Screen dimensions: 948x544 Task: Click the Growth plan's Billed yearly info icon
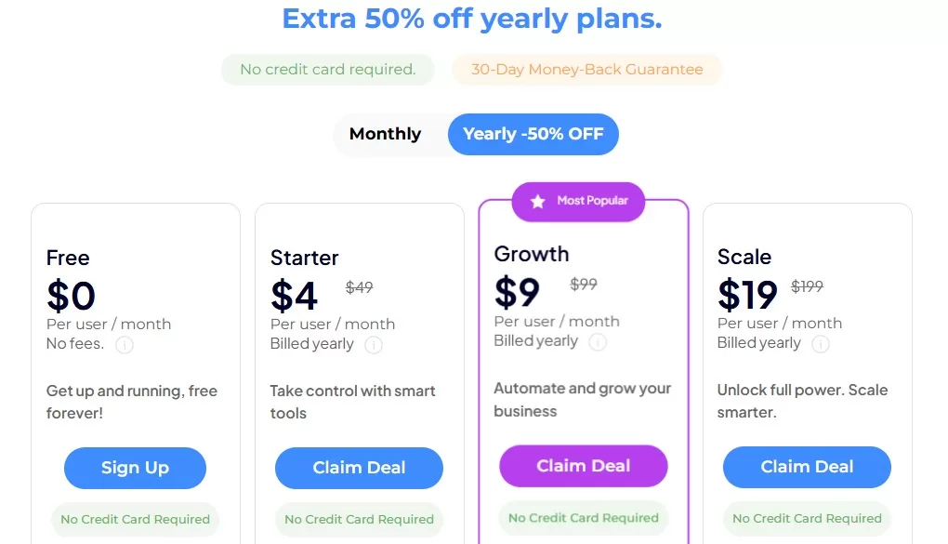click(599, 342)
